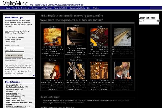Open the music teacher with child thumbnail
This screenshot has width=162, height=108.
(x=123, y=70)
